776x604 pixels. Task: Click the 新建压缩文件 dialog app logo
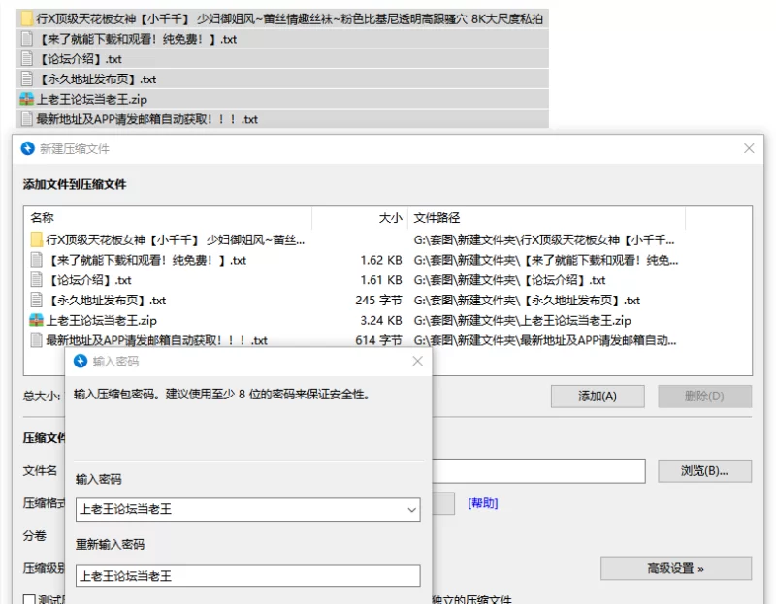pos(28,148)
